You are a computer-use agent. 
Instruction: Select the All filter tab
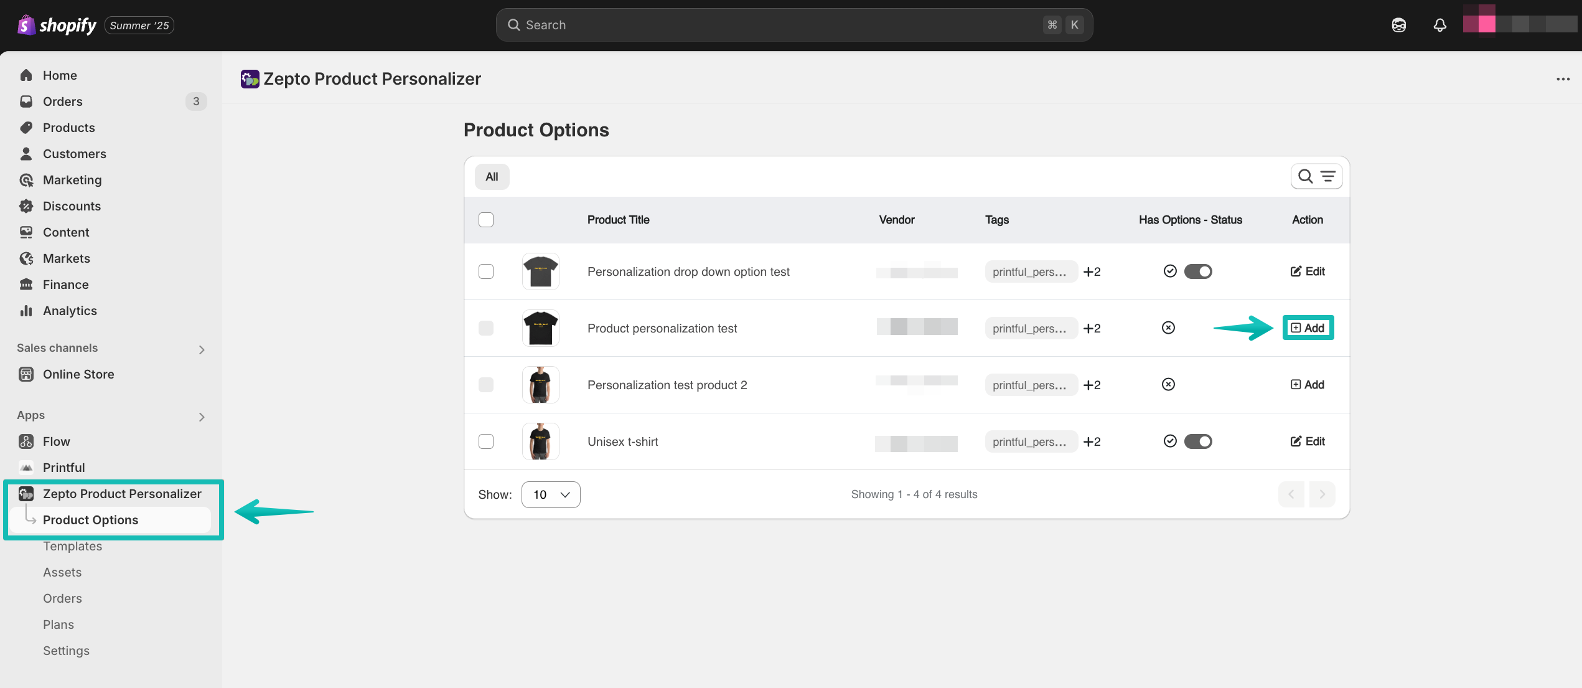click(492, 177)
